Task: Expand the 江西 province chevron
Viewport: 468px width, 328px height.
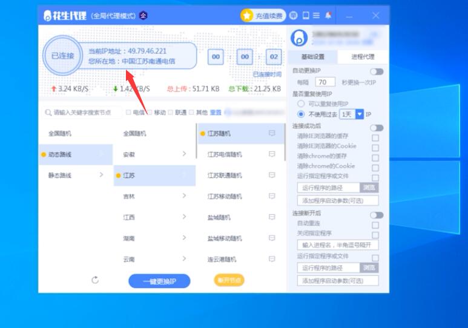Action: pyautogui.click(x=184, y=217)
